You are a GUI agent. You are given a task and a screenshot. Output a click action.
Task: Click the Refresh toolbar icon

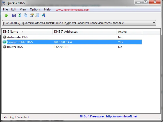click(19, 15)
